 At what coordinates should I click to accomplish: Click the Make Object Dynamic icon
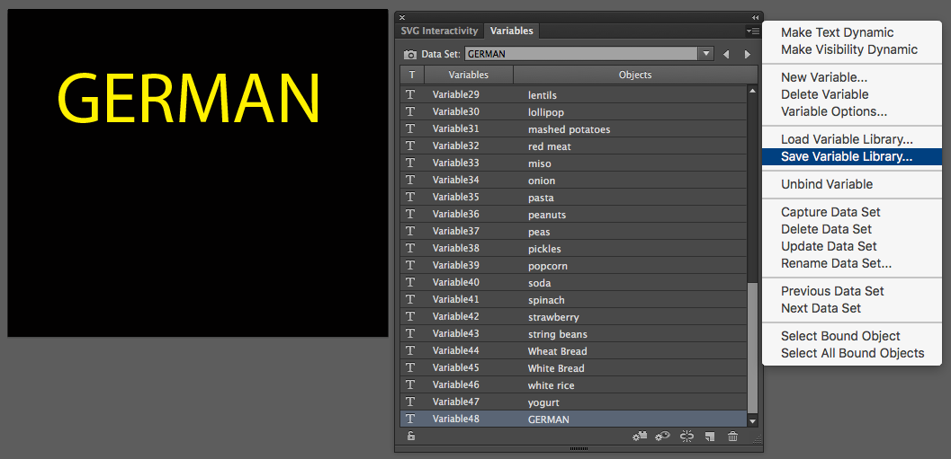[x=640, y=436]
